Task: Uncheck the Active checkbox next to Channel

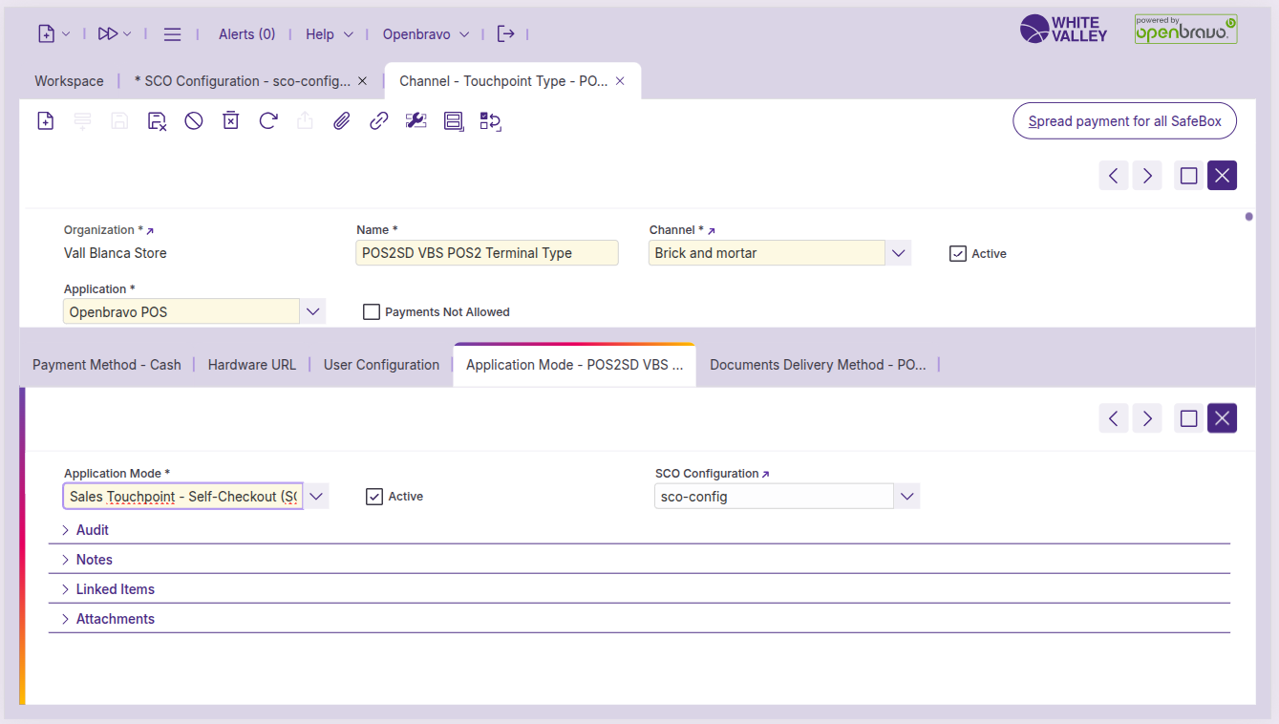Action: [957, 254]
